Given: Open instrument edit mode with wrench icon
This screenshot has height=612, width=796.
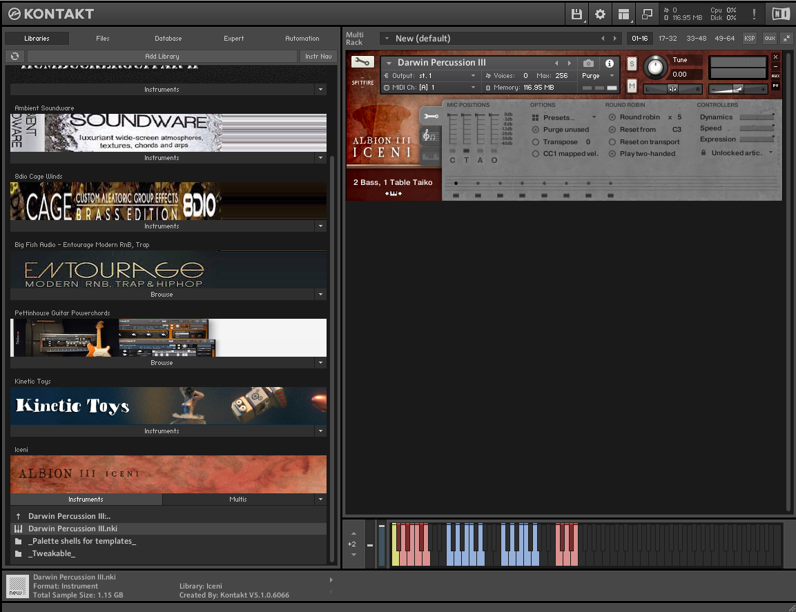Looking at the screenshot, I should click(x=362, y=62).
